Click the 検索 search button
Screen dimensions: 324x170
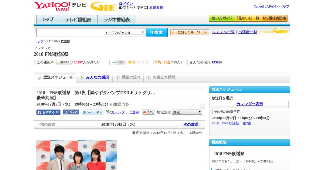click(x=157, y=32)
